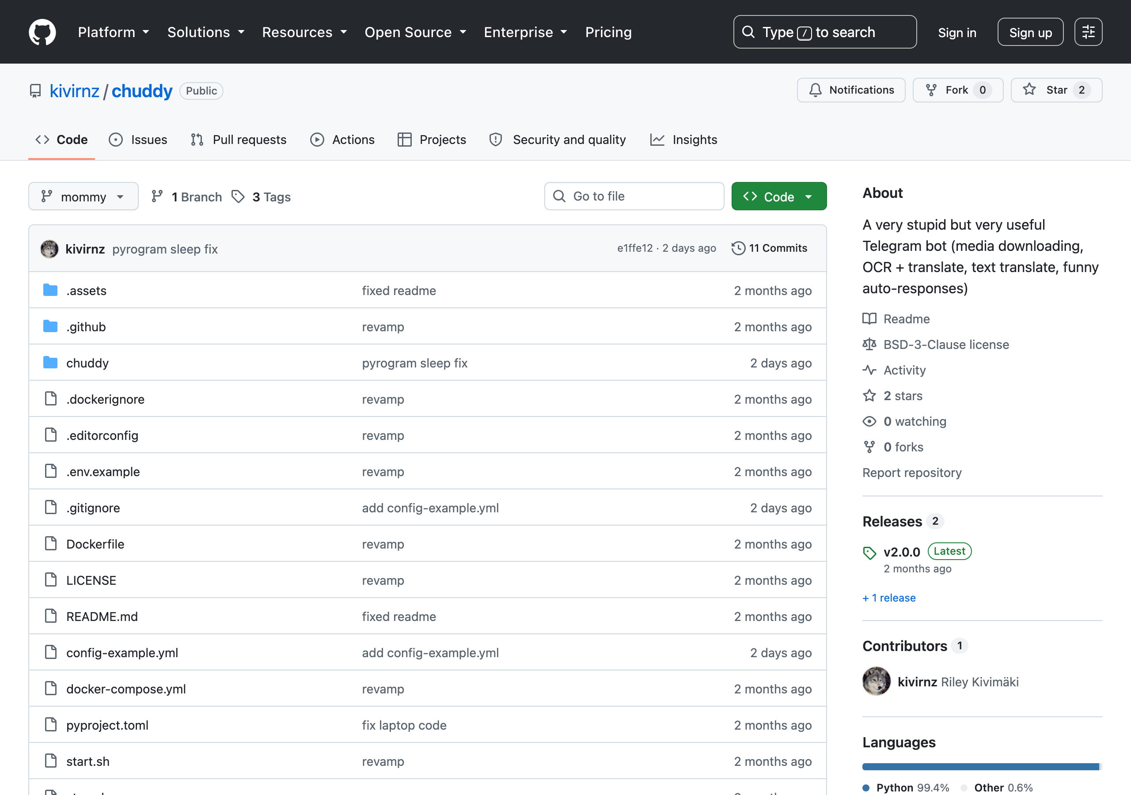Image resolution: width=1131 pixels, height=795 pixels.
Task: Open the BSD-3-Clause license link
Action: point(946,344)
